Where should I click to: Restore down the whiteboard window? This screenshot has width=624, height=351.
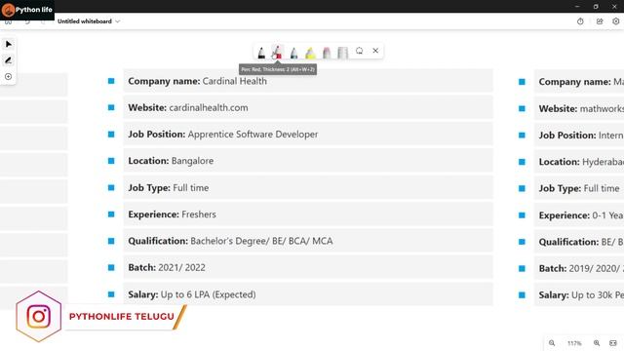(596, 7)
